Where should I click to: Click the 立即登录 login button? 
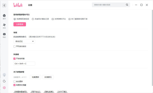tap(20, 24)
